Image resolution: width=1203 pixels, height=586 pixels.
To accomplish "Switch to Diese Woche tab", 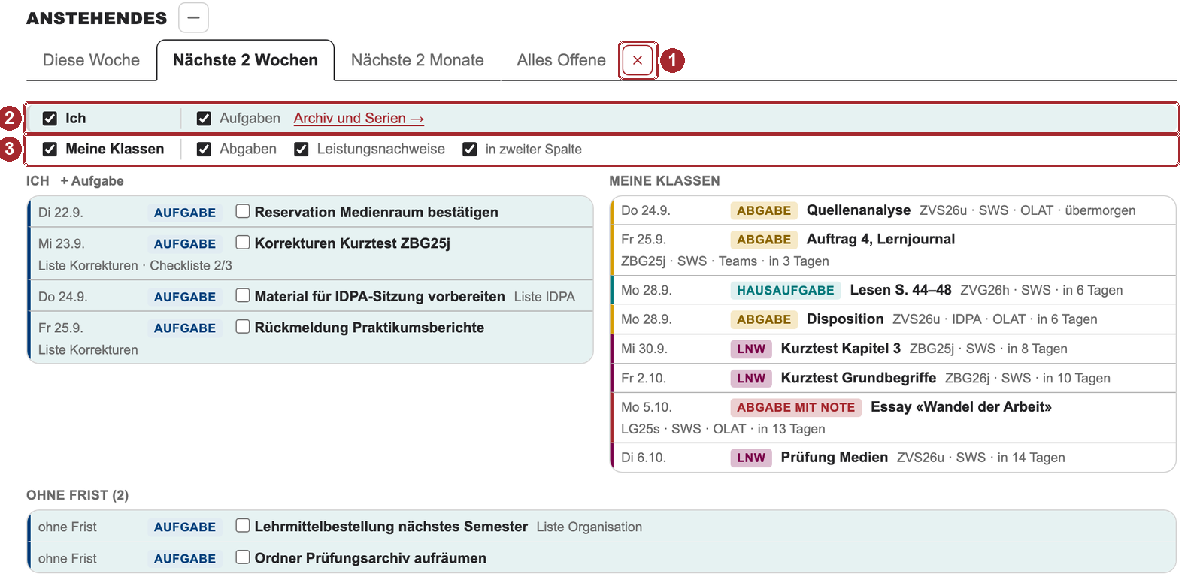I will (91, 60).
